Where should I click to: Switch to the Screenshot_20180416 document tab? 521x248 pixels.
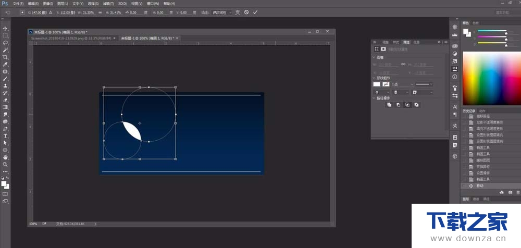[x=71, y=38]
